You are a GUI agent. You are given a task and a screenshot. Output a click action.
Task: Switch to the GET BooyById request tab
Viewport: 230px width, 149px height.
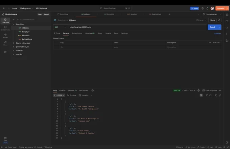(x=109, y=14)
